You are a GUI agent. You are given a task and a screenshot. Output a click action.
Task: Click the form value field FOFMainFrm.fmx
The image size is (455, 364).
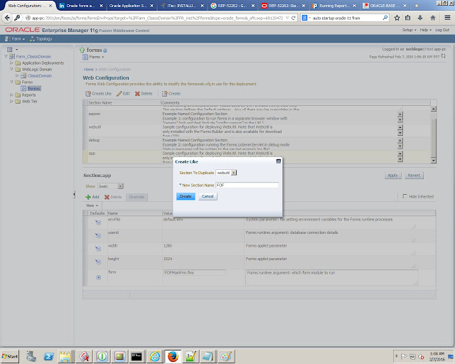pyautogui.click(x=195, y=273)
